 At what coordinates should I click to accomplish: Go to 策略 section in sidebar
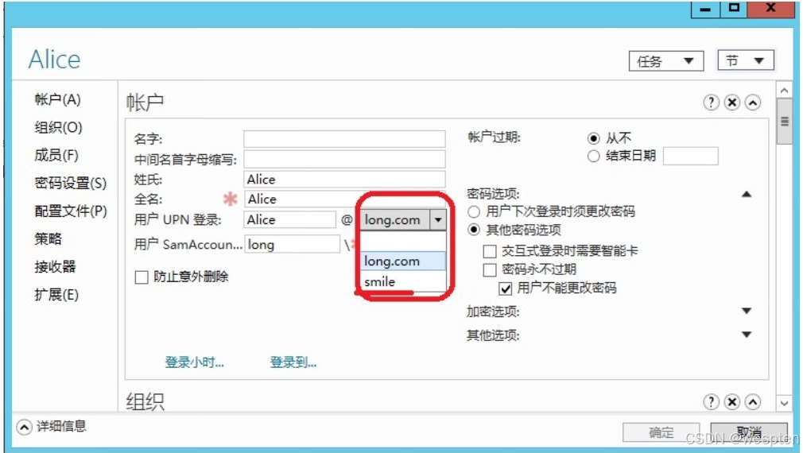[48, 238]
